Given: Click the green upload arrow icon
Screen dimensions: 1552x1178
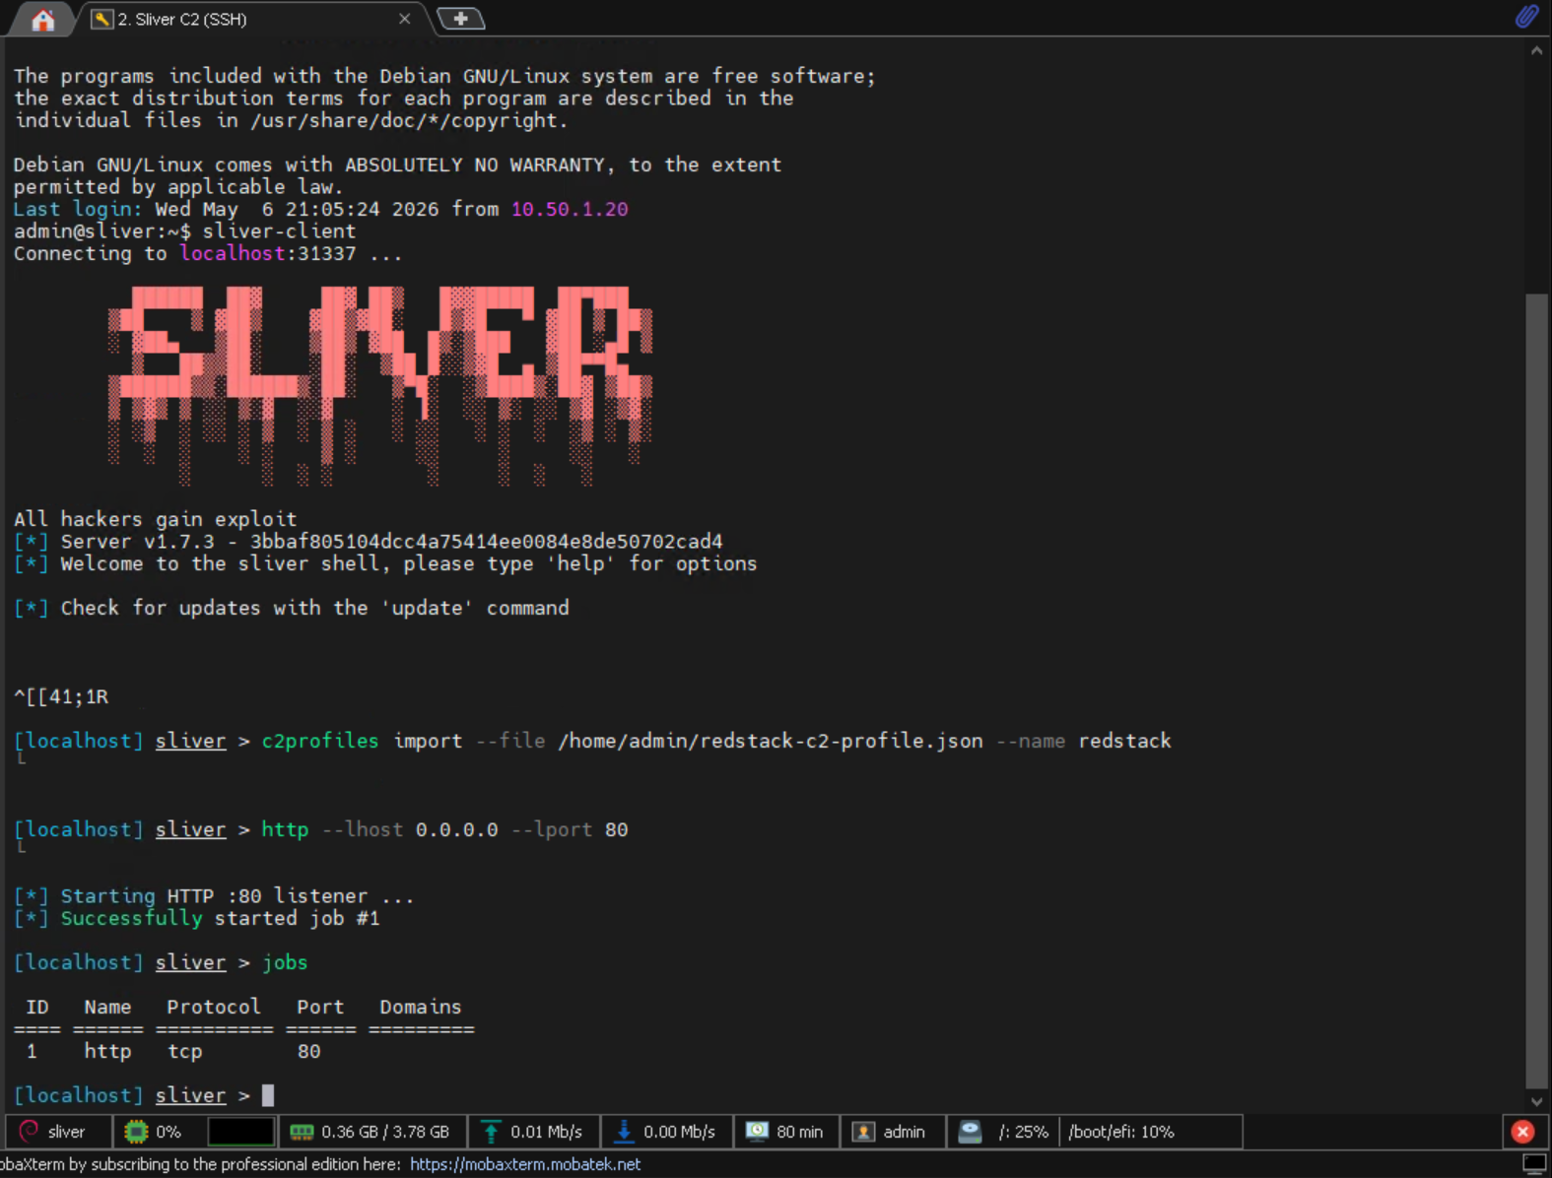Looking at the screenshot, I should pos(491,1132).
